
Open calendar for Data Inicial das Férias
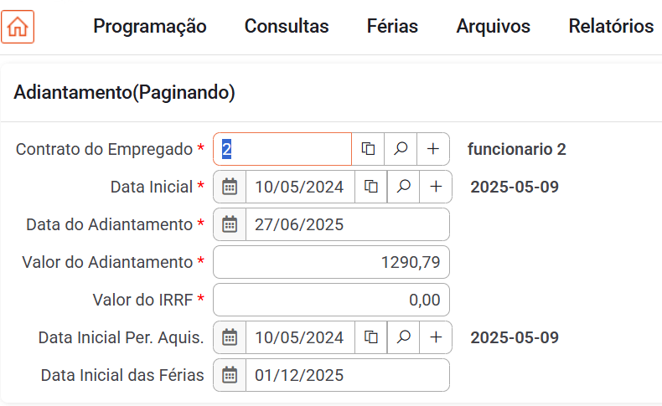click(x=230, y=375)
